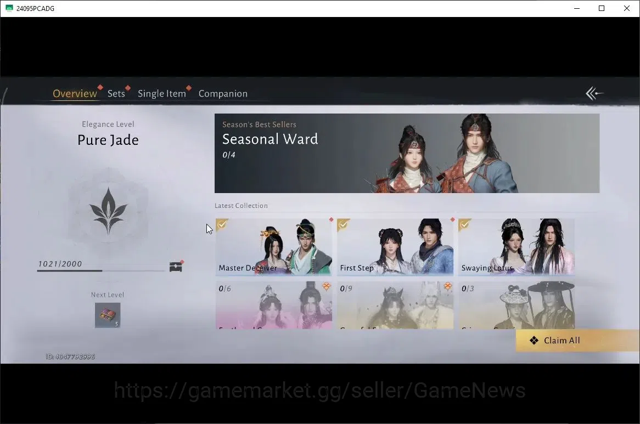Click the 0/4 Seasonal Ward count
Screen dimensions: 640x424
coord(229,155)
